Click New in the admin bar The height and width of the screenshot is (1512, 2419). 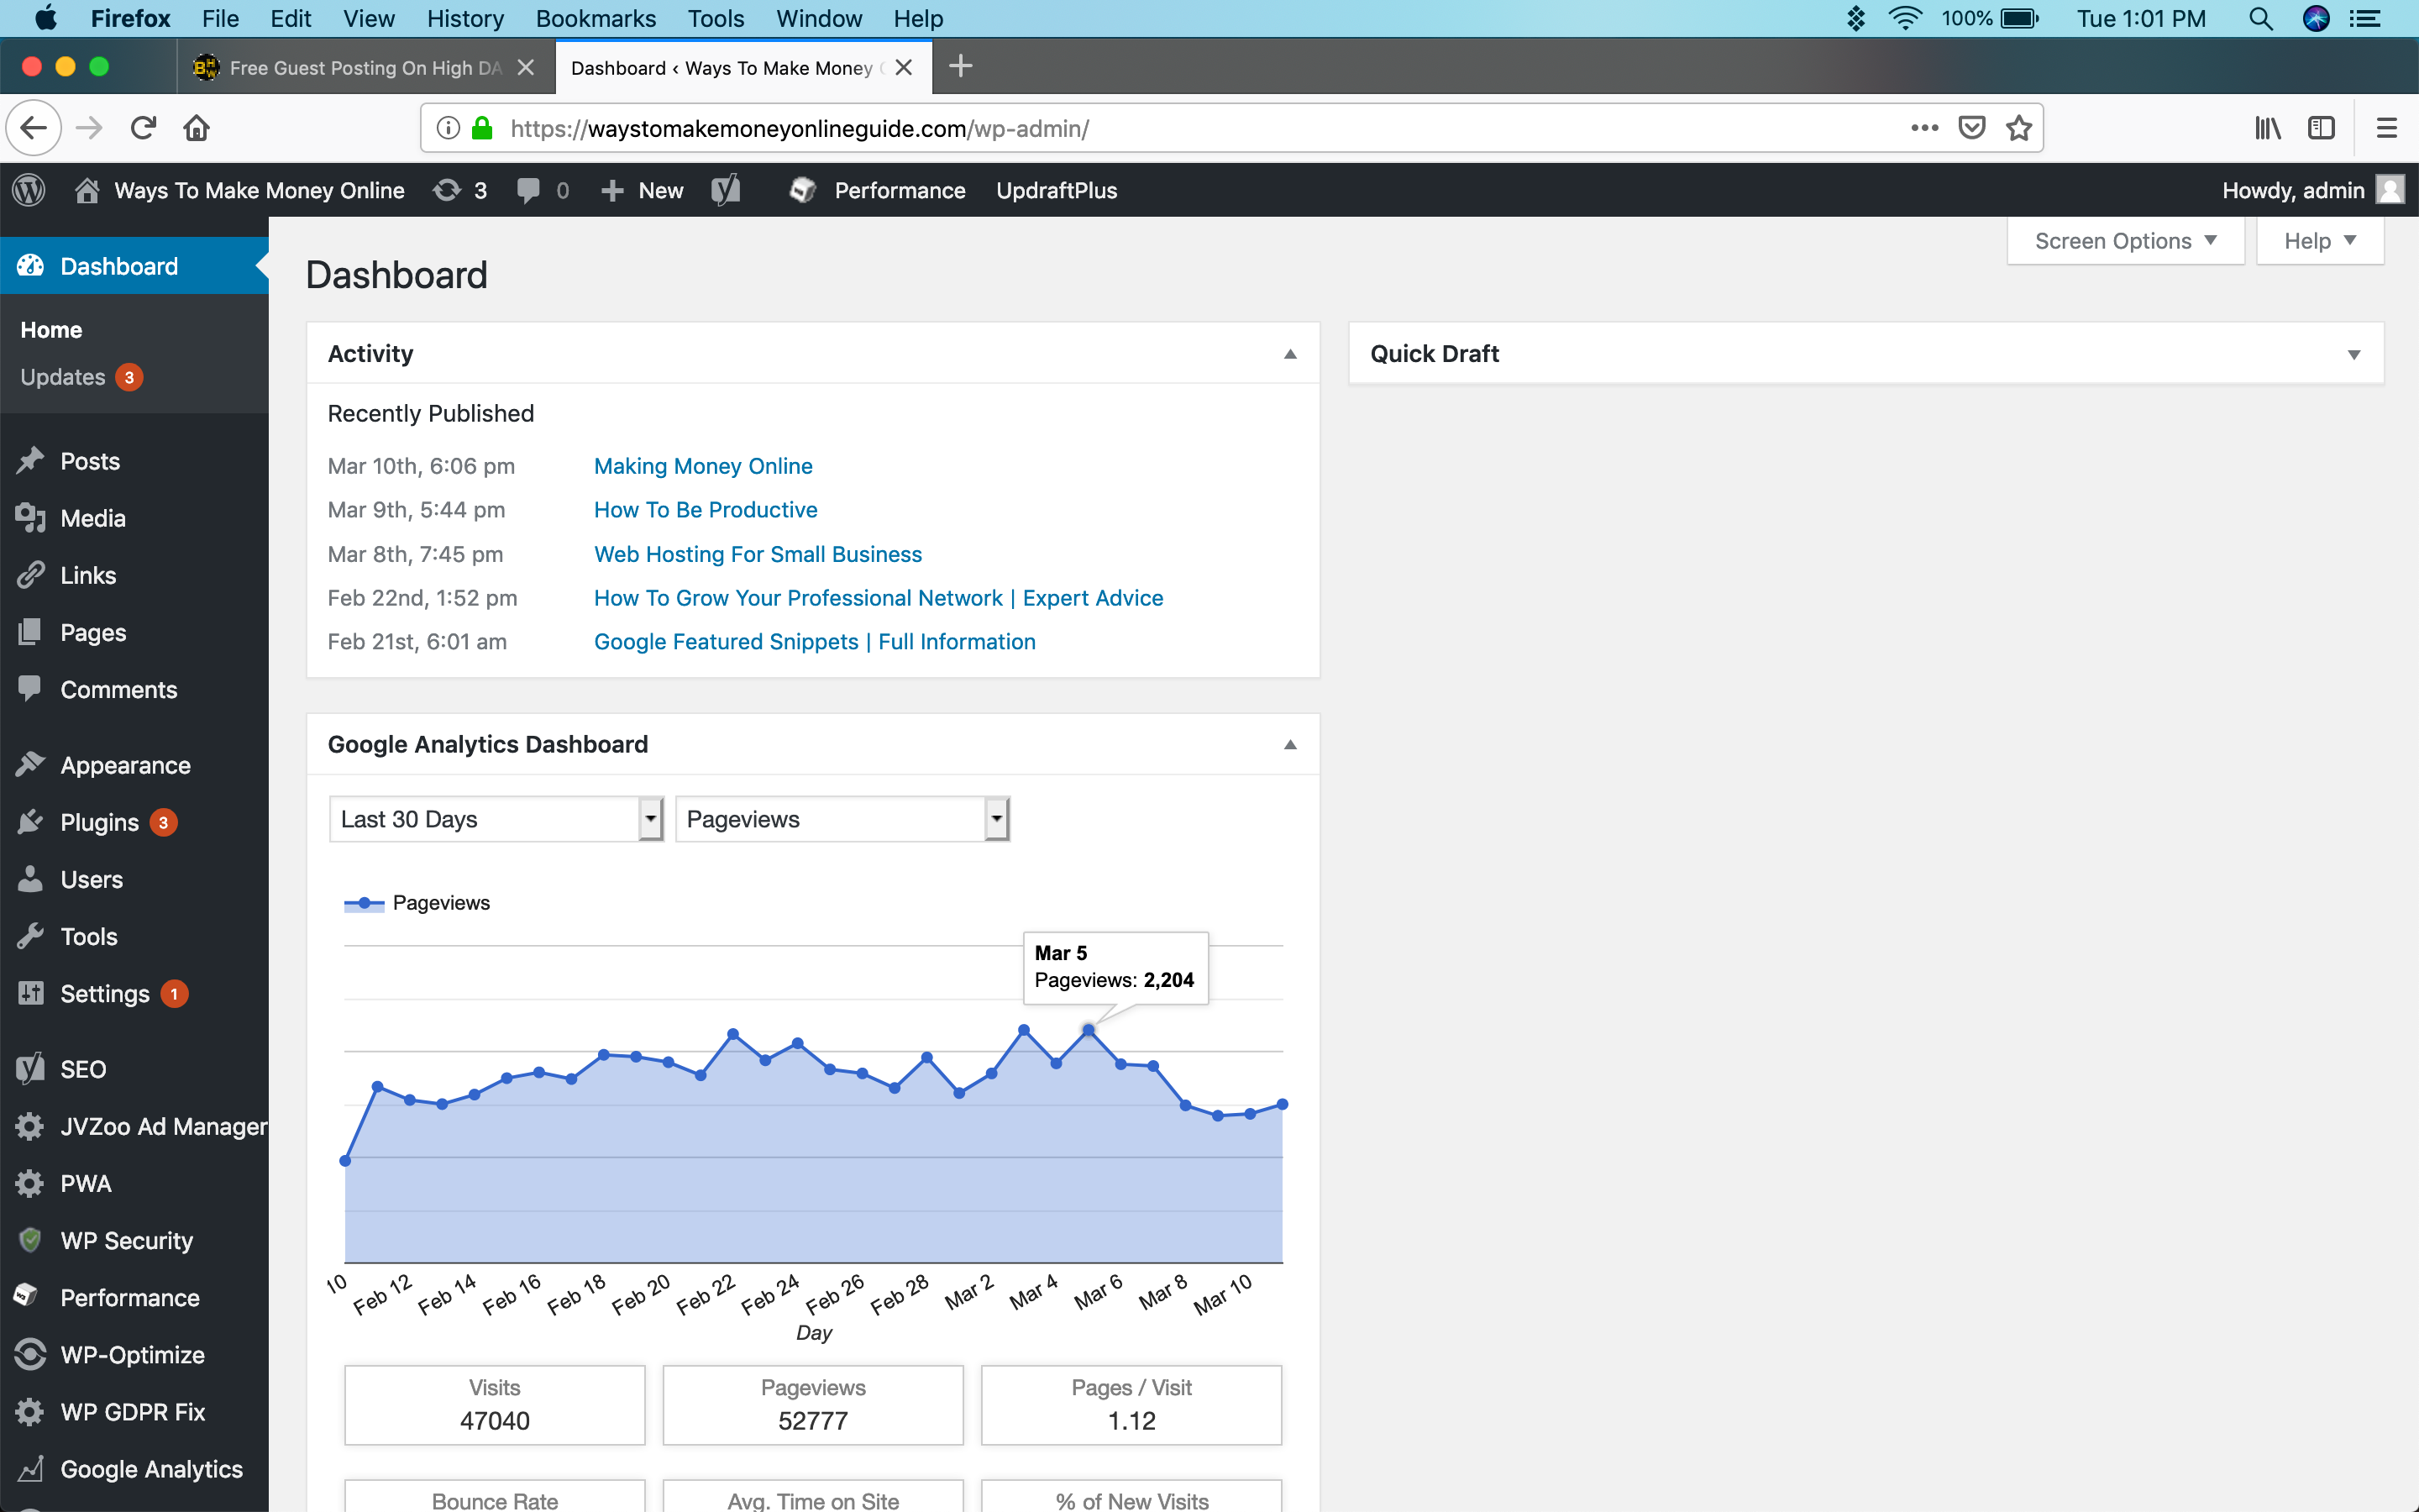click(x=643, y=190)
